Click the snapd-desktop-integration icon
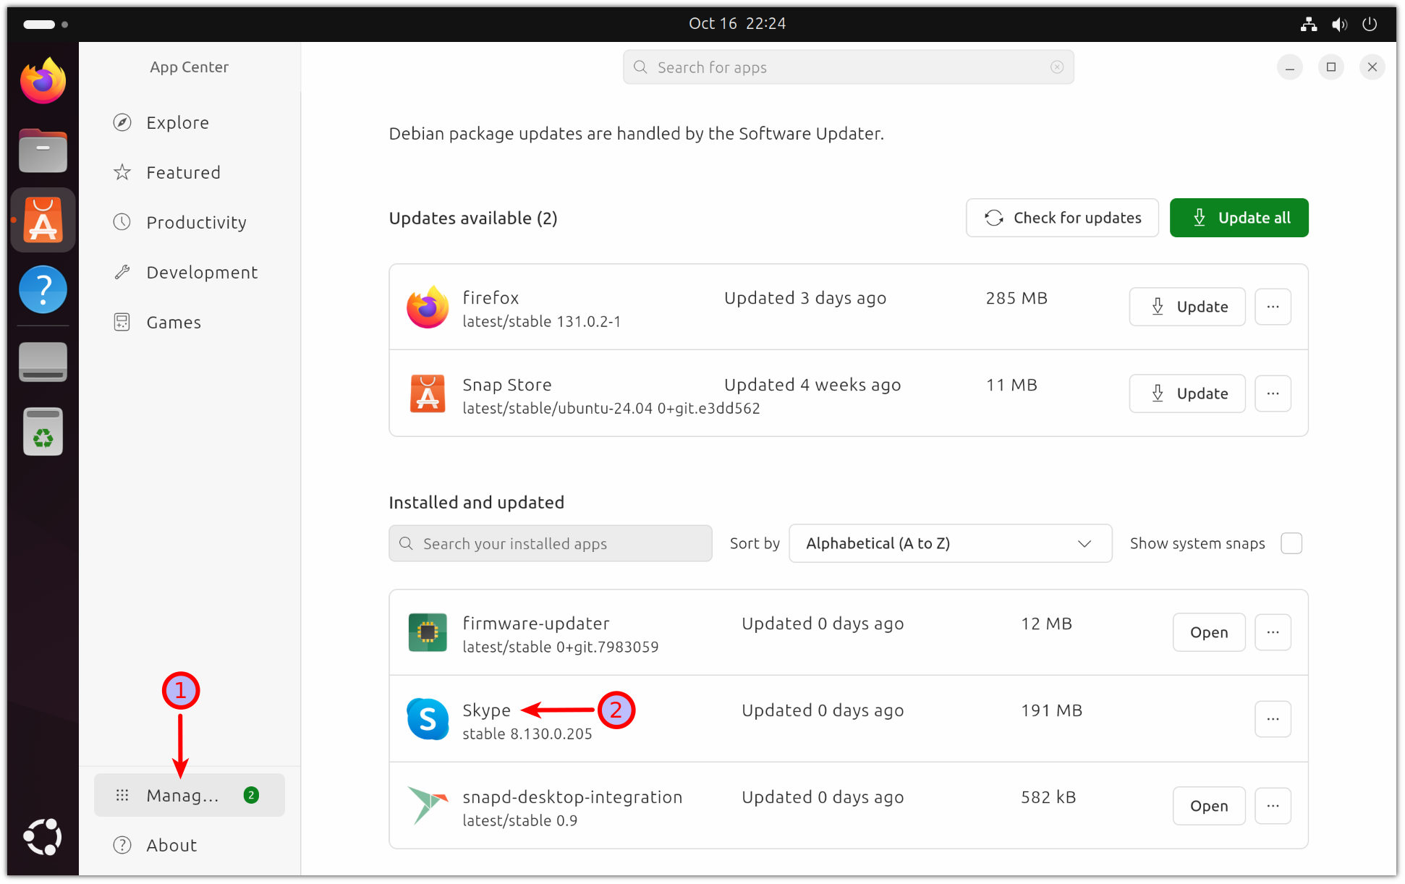This screenshot has height=884, width=1405. click(x=428, y=806)
